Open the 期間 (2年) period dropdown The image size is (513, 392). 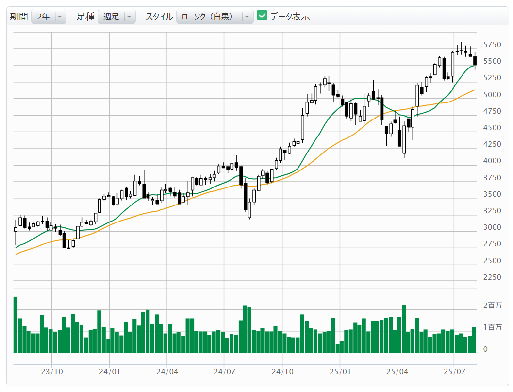pyautogui.click(x=49, y=17)
